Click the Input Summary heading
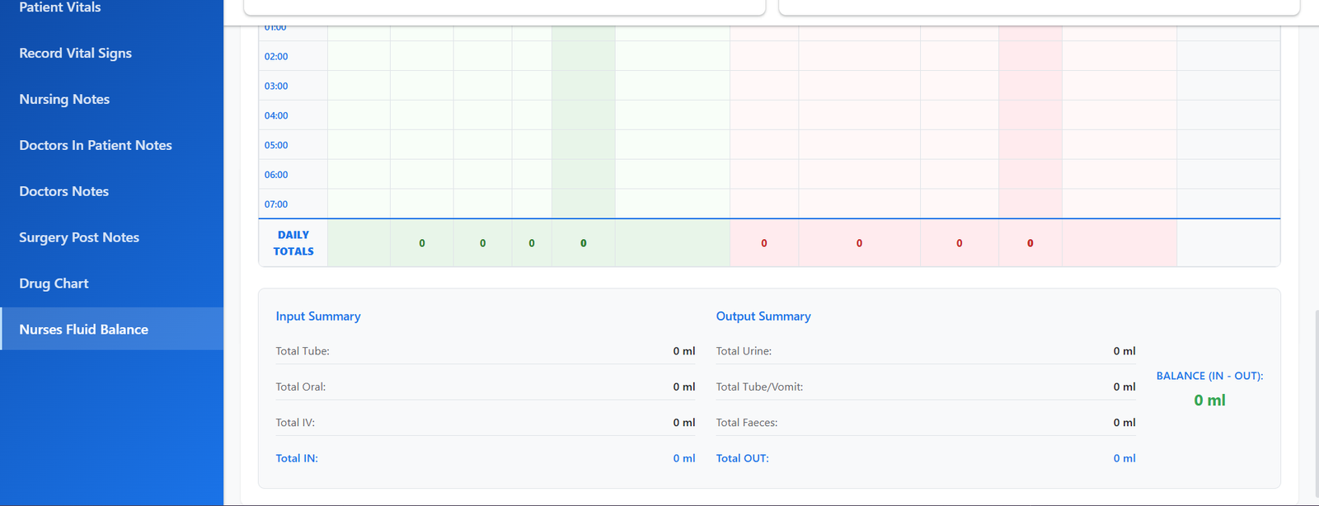This screenshot has width=1319, height=506. [318, 316]
